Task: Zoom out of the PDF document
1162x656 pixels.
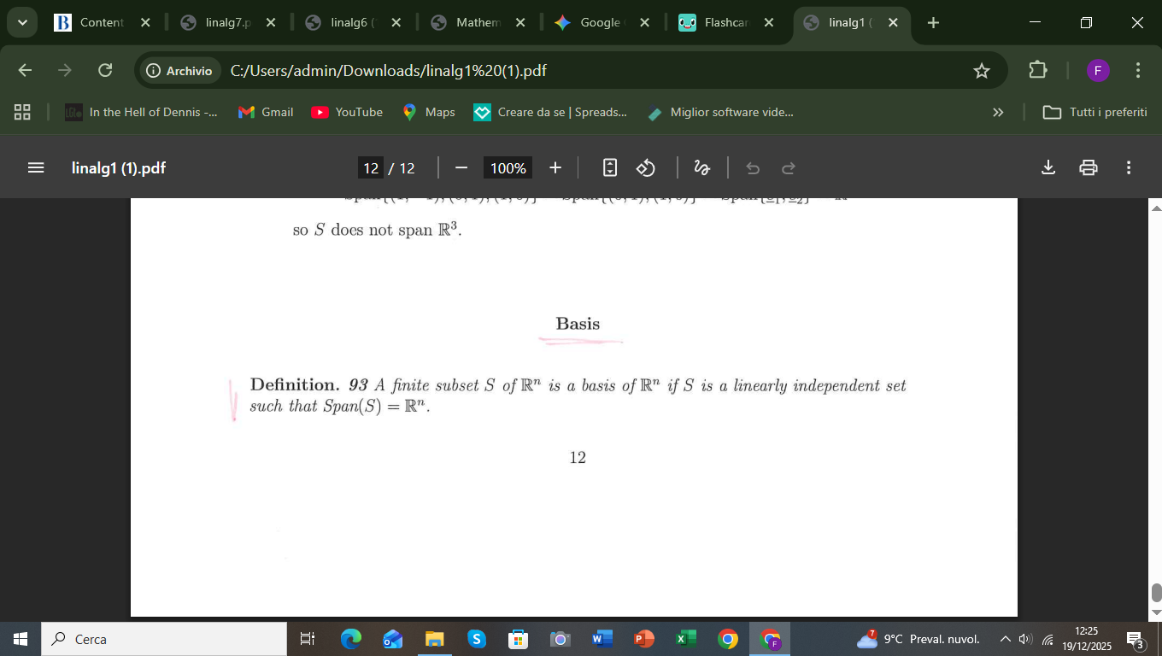Action: 461,168
